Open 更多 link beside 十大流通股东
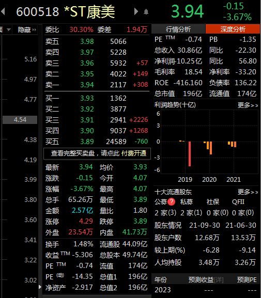This screenshot has width=261, height=298. (x=248, y=192)
